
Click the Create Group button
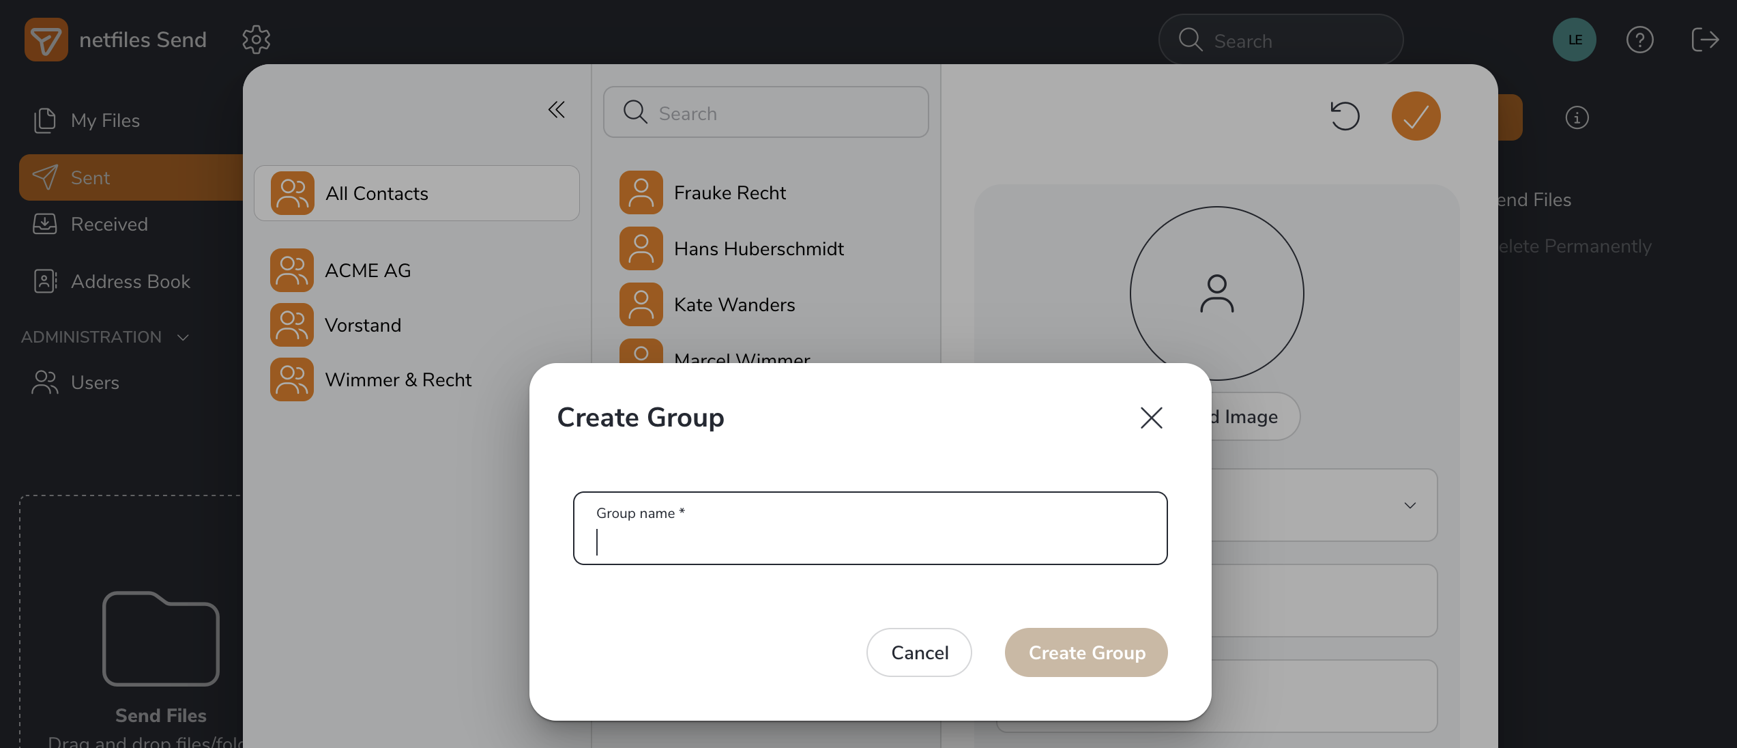(x=1086, y=652)
